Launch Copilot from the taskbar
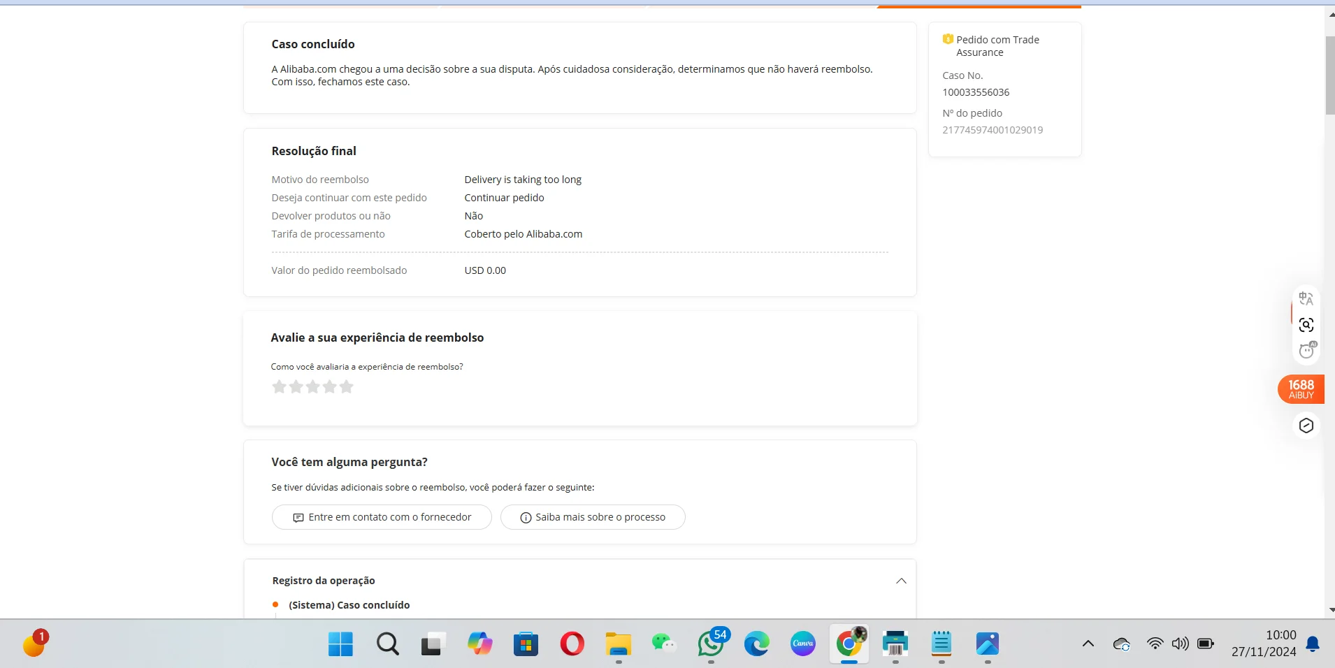1335x668 pixels. 479,644
